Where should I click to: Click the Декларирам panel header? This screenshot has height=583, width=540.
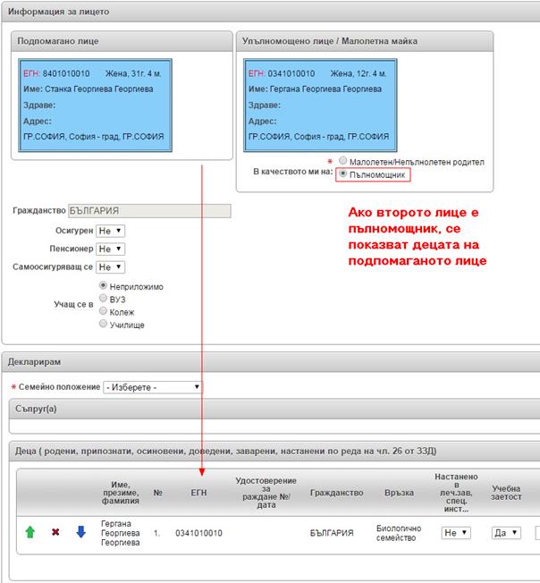pyautogui.click(x=271, y=362)
